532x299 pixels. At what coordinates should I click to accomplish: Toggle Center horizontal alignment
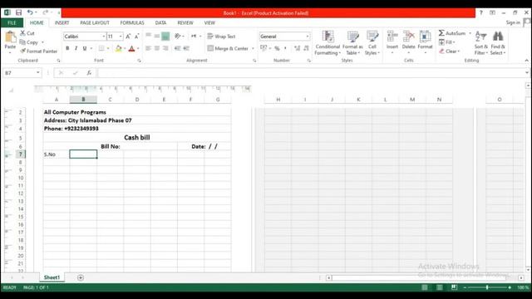coord(157,48)
